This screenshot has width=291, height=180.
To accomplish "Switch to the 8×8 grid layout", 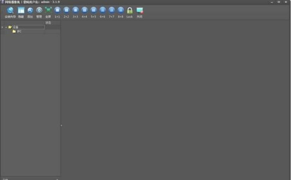I will point(121,11).
